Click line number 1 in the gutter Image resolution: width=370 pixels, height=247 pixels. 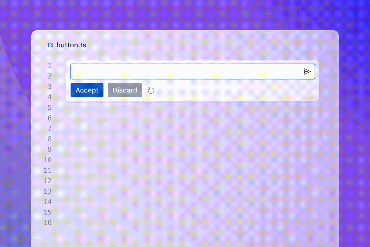coord(50,66)
